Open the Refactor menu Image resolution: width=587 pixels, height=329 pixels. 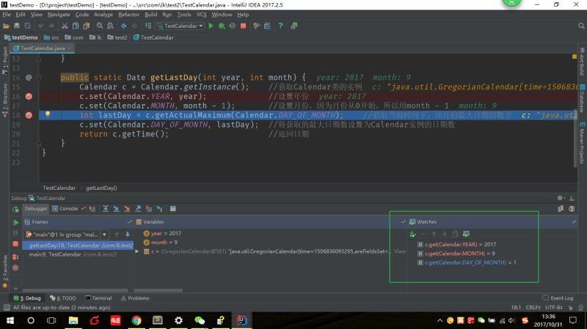point(128,14)
